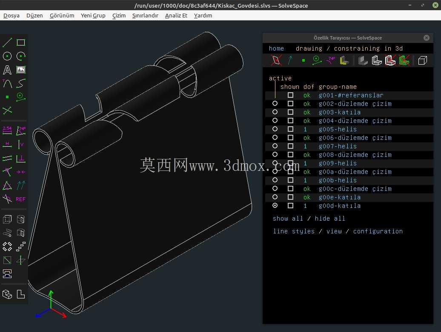Toggle shown checkbox for g001-#referanslar

[291, 95]
